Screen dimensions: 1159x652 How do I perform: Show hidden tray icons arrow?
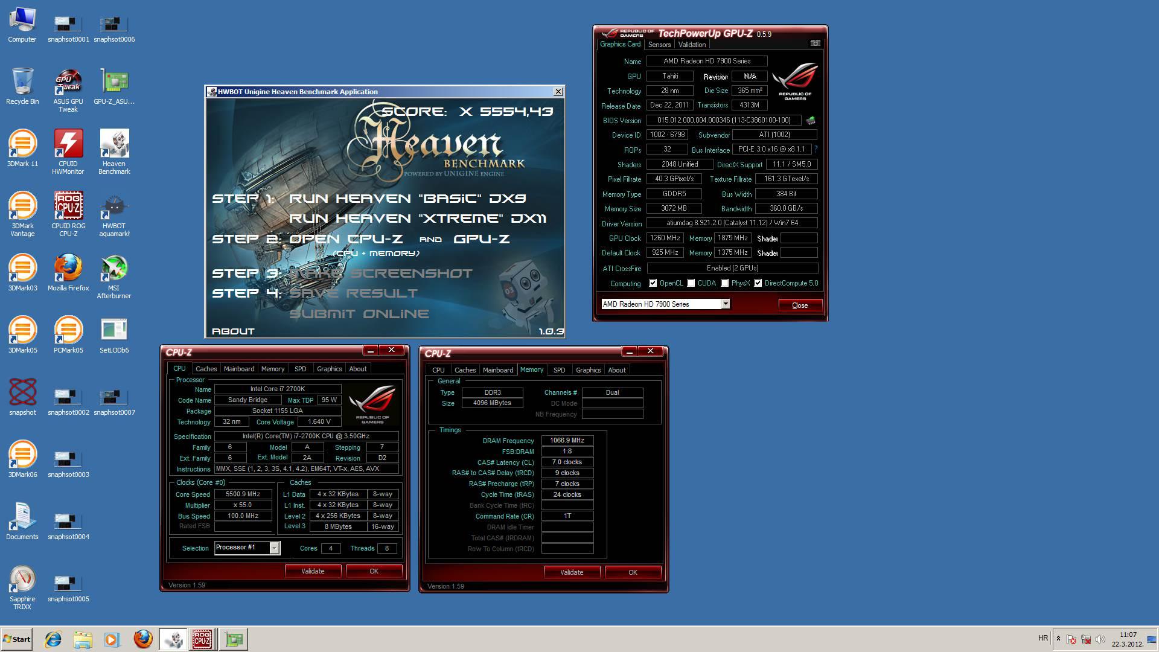point(1058,639)
